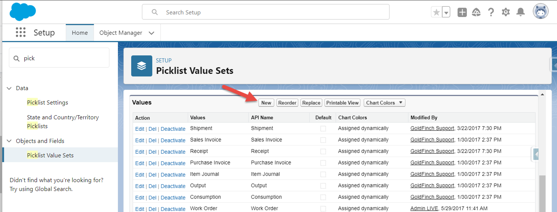
Task: Switch to the Home tab
Action: [80, 33]
